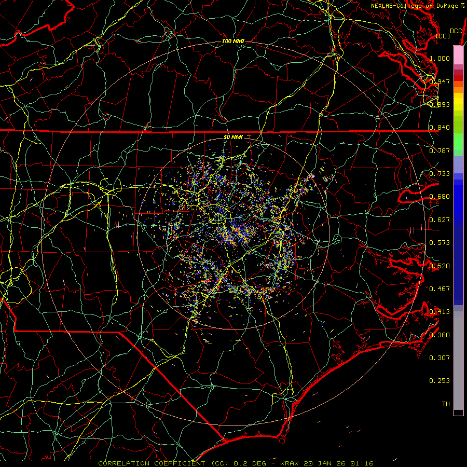Select the 50 NMI range ring label

233,138
